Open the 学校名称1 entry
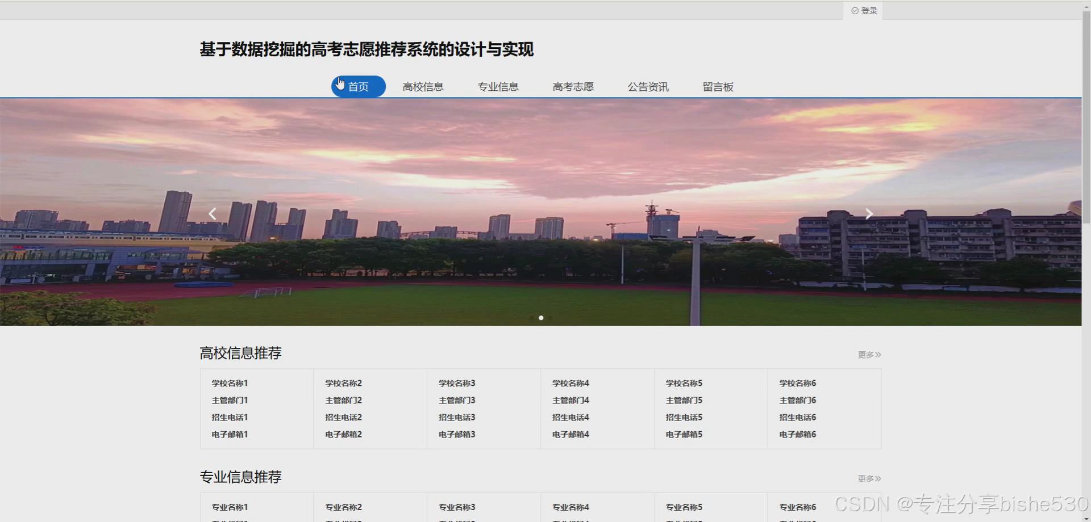 tap(230, 384)
